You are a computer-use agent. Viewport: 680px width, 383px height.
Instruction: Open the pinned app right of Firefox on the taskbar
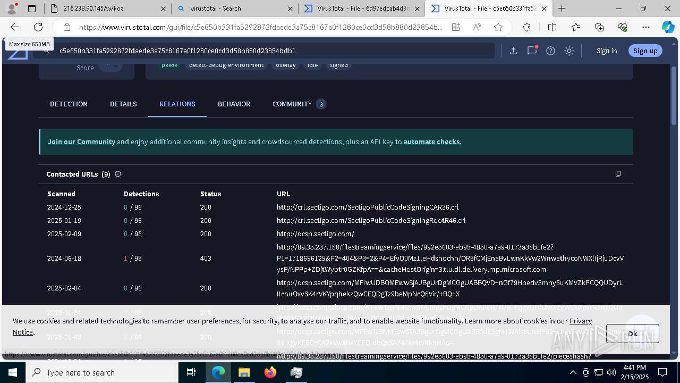[x=296, y=372]
